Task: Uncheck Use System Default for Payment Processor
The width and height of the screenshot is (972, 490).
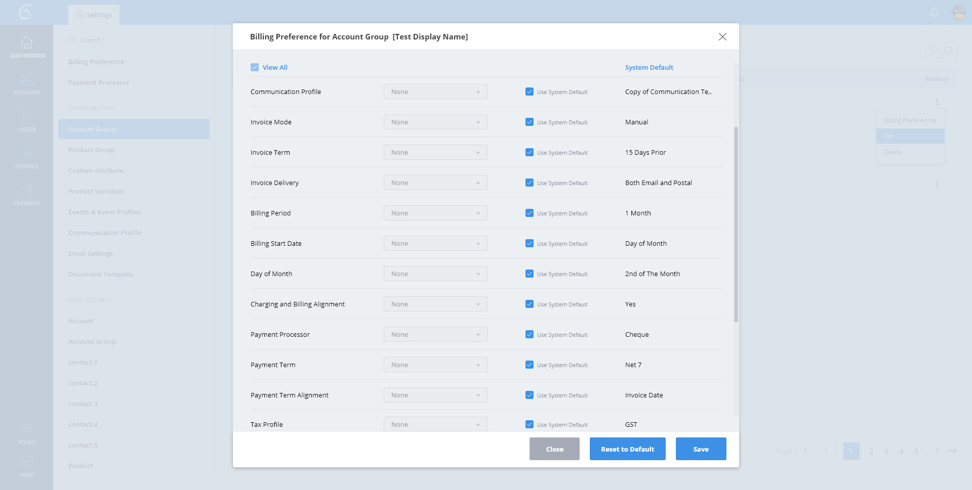Action: point(530,335)
